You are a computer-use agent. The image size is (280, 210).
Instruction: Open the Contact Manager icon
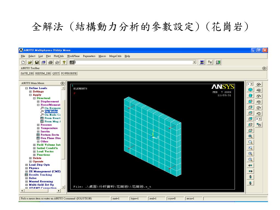click(x=218, y=62)
